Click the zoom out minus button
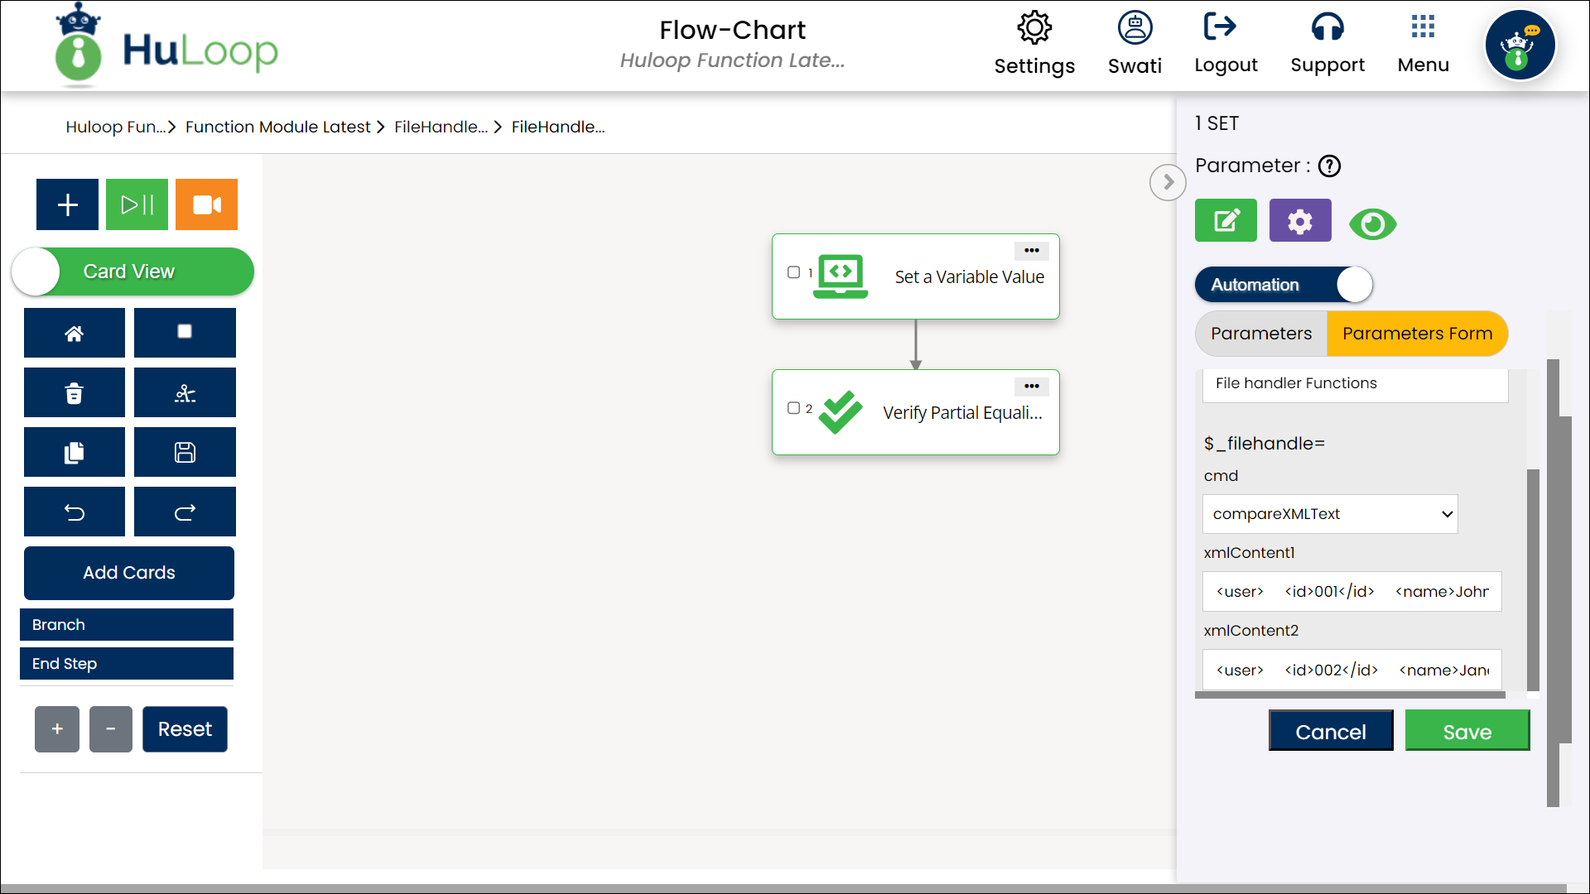The height and width of the screenshot is (894, 1590). (111, 729)
